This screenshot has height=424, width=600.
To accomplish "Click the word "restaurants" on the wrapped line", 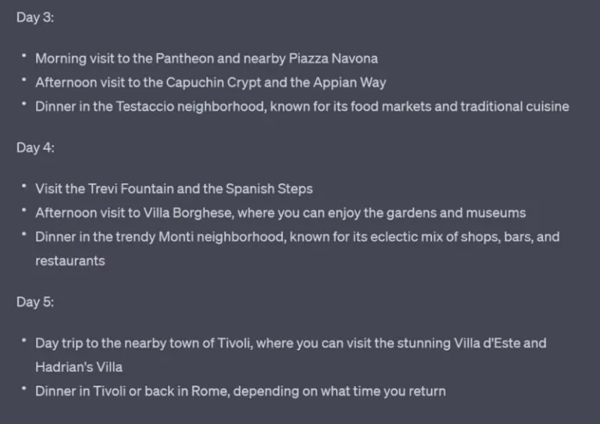I will tap(70, 261).
